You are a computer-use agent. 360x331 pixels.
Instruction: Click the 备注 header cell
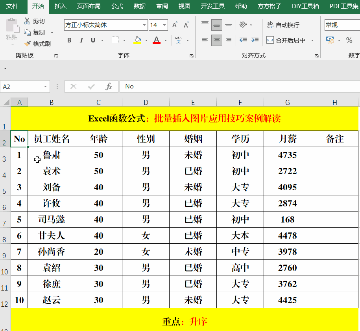pos(335,139)
